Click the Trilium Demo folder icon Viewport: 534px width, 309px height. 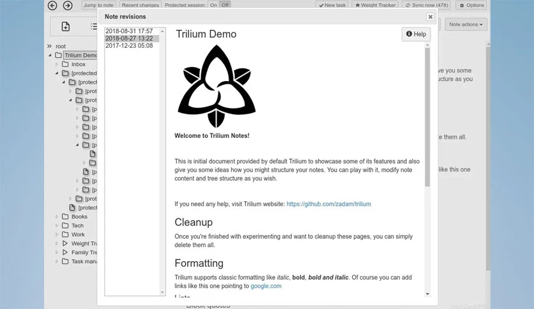[59, 55]
